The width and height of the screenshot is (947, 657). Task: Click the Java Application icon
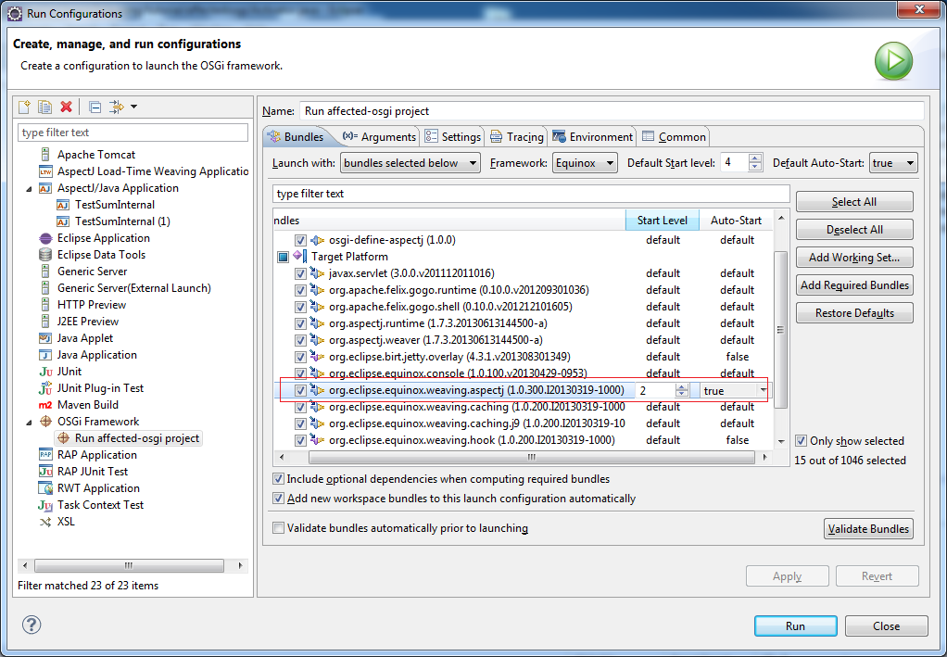[x=45, y=355]
